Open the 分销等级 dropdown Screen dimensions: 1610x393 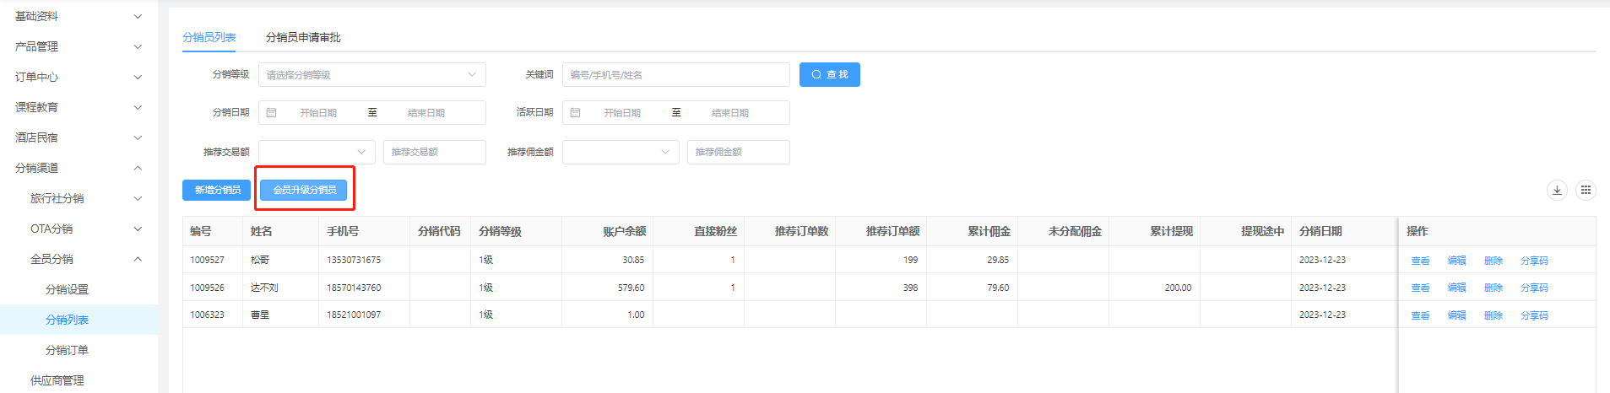pos(371,75)
